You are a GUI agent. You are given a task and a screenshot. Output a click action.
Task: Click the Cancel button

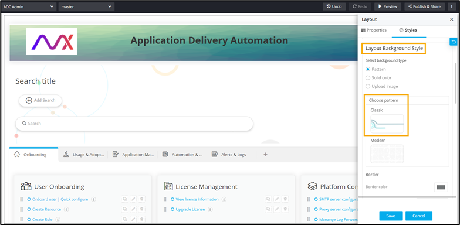point(419,216)
